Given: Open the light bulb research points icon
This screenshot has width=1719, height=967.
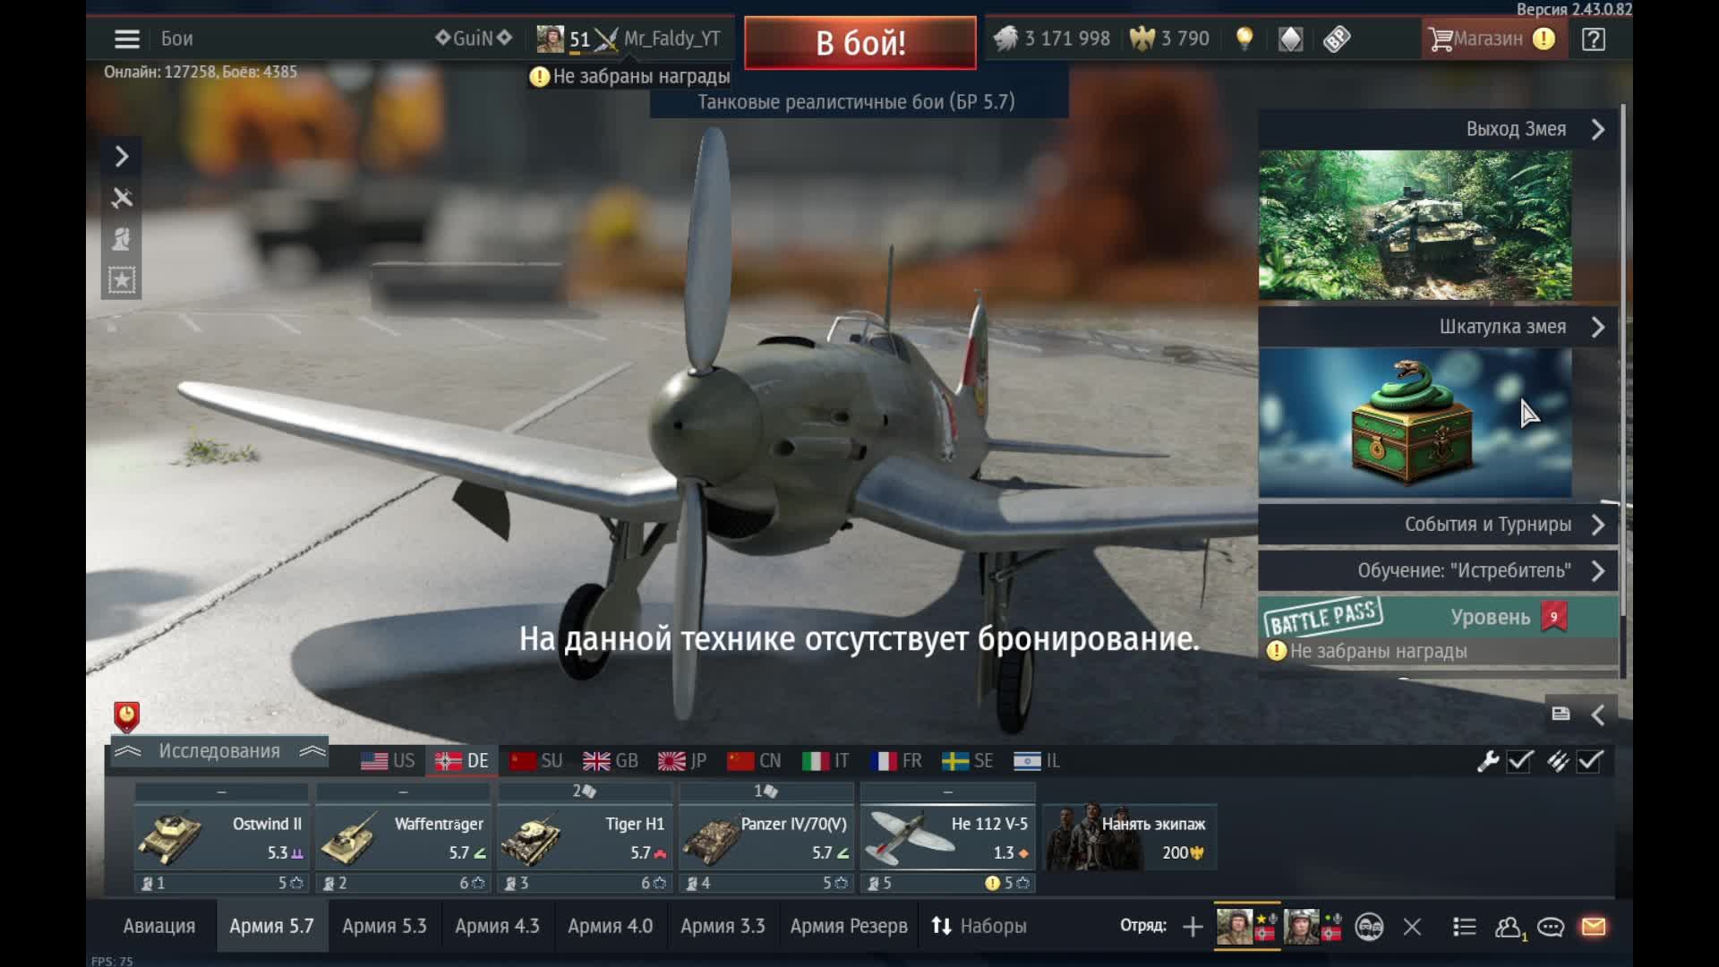Looking at the screenshot, I should (x=1244, y=39).
